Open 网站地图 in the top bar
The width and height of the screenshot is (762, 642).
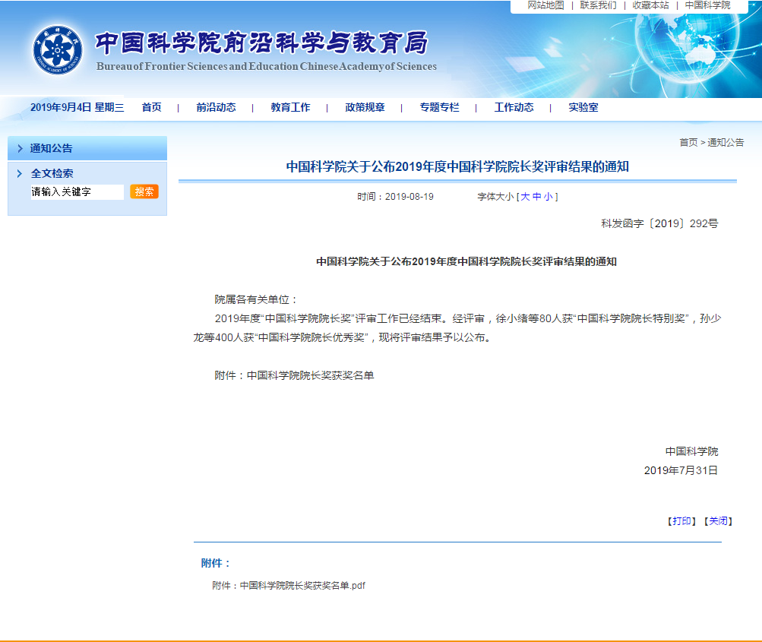545,5
